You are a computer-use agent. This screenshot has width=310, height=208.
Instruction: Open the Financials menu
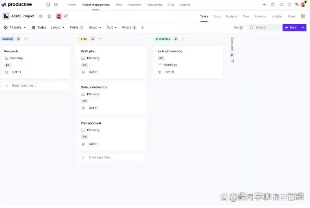[134, 5]
